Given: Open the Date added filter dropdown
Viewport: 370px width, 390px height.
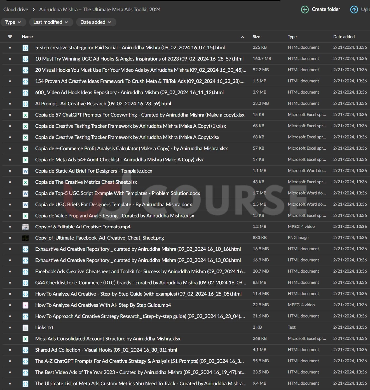Looking at the screenshot, I should pos(96,22).
